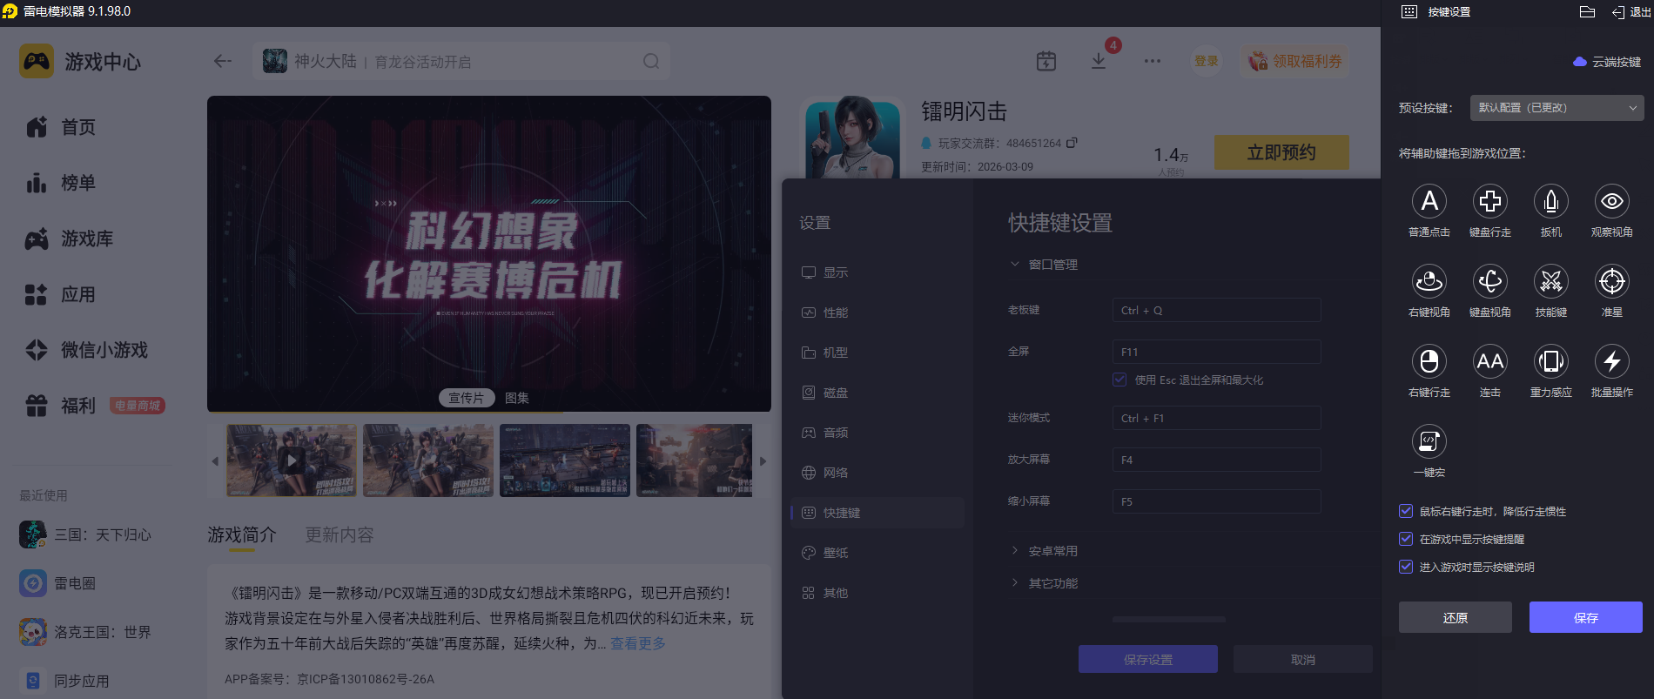Screen dimensions: 1654x699
Task: Open 微信小游戏 in sidebar
Action: click(87, 350)
